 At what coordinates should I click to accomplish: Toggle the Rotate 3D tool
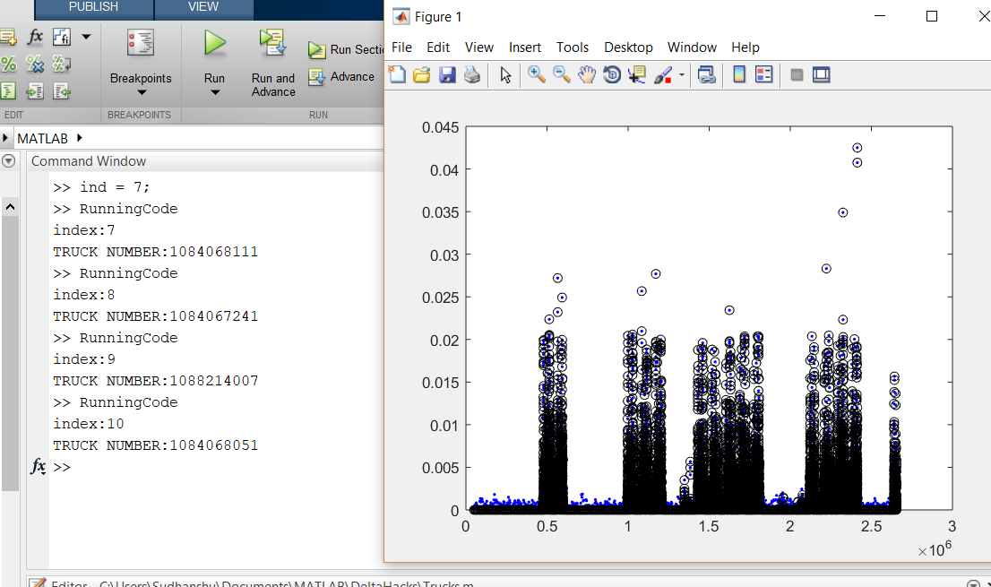tap(612, 74)
